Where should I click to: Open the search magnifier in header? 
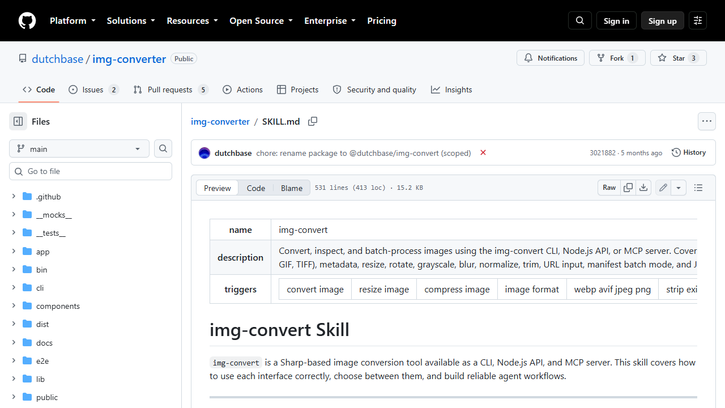point(580,20)
